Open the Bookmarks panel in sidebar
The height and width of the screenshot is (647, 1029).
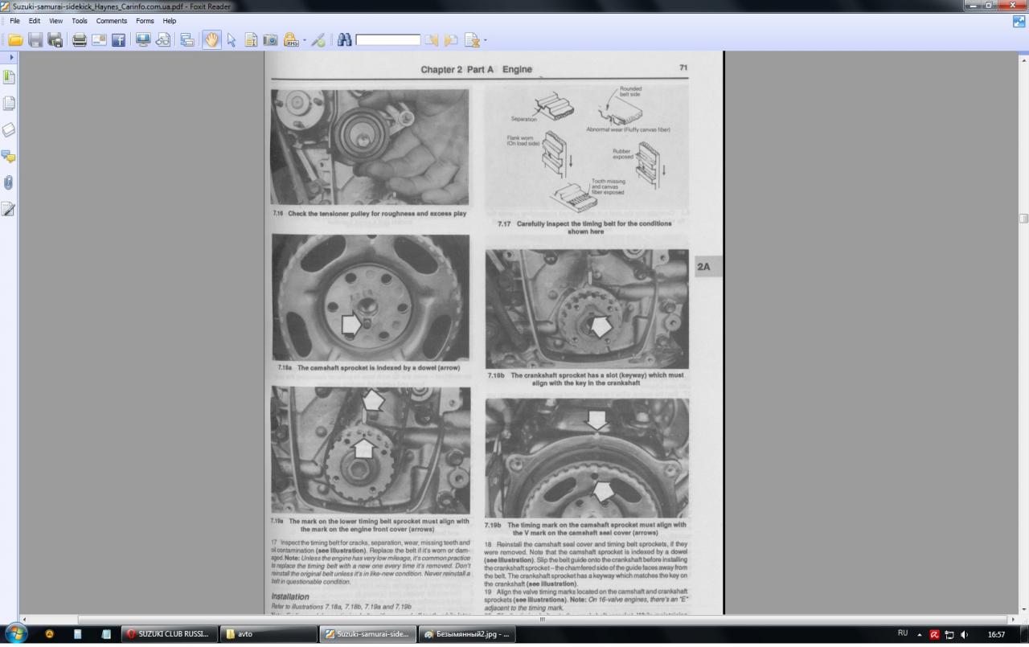tap(9, 77)
